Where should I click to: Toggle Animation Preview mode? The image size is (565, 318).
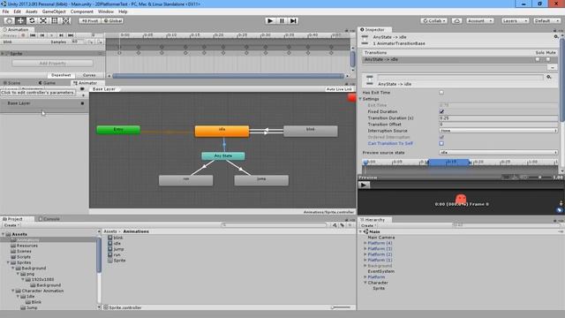[x=10, y=35]
